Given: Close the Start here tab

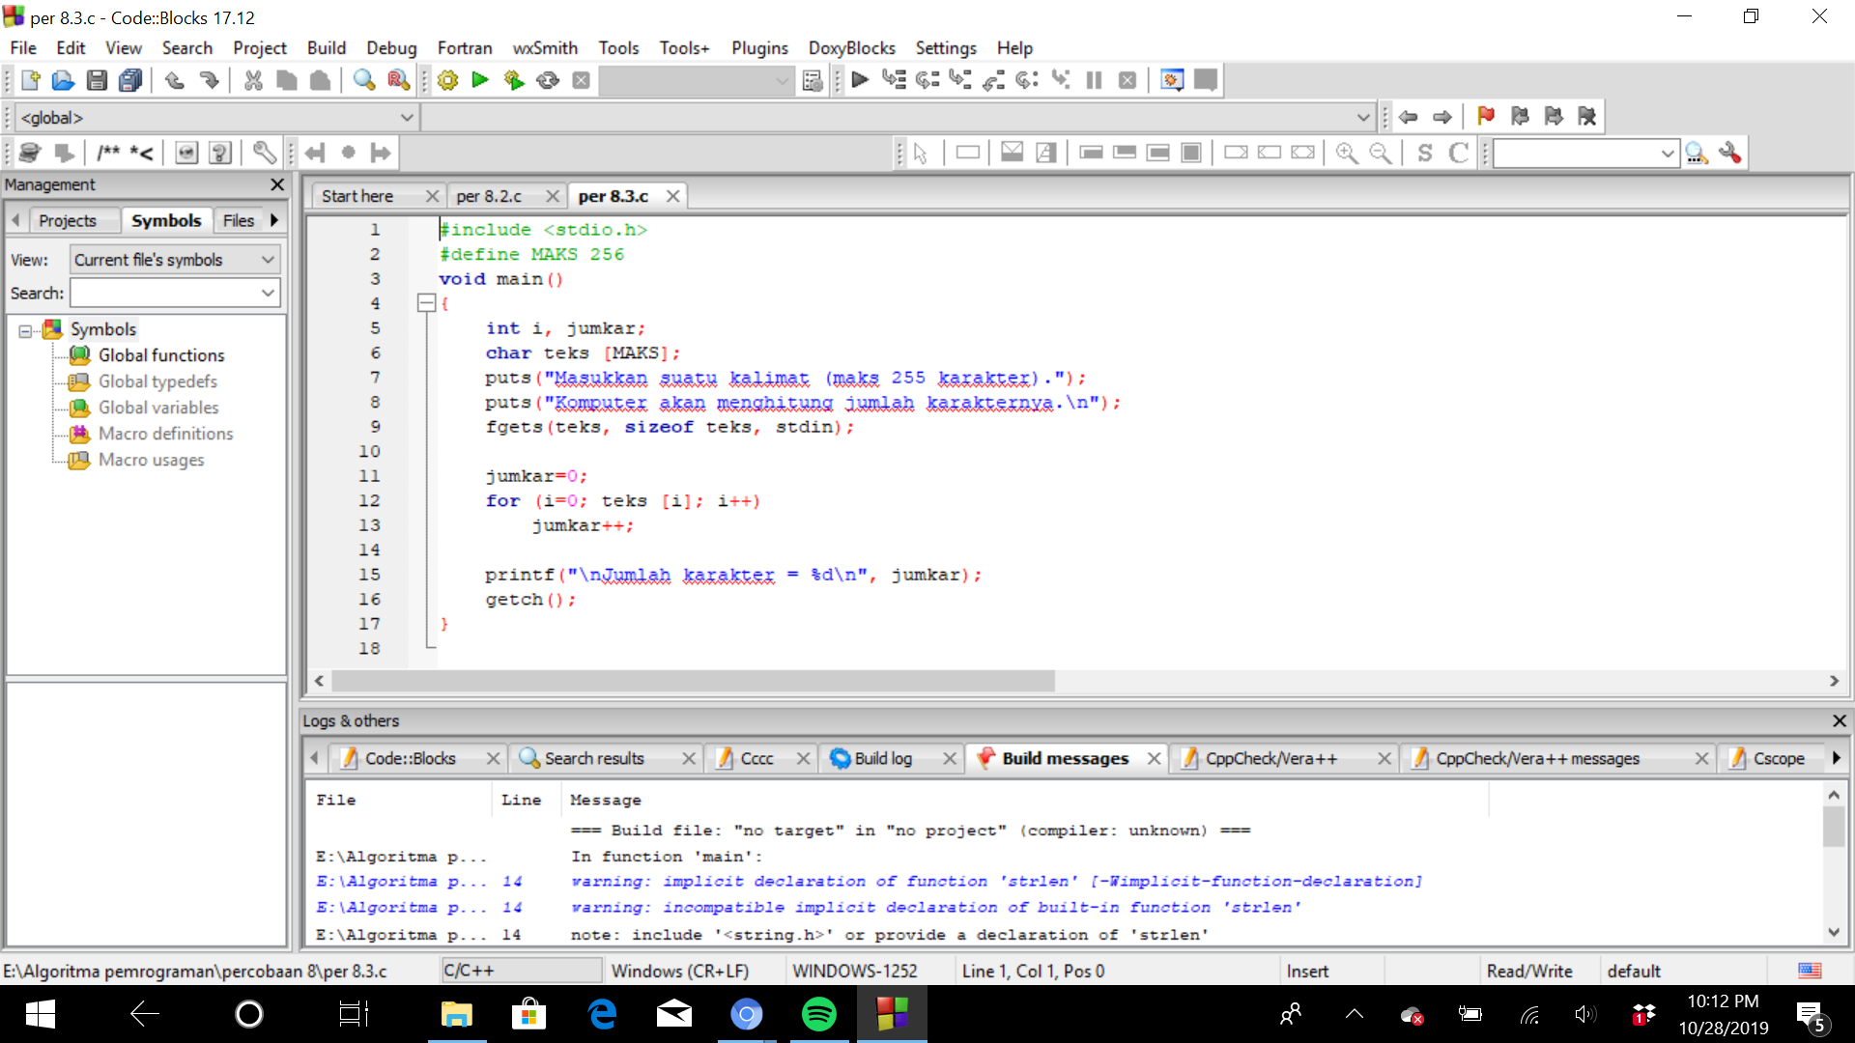Looking at the screenshot, I should click(432, 196).
